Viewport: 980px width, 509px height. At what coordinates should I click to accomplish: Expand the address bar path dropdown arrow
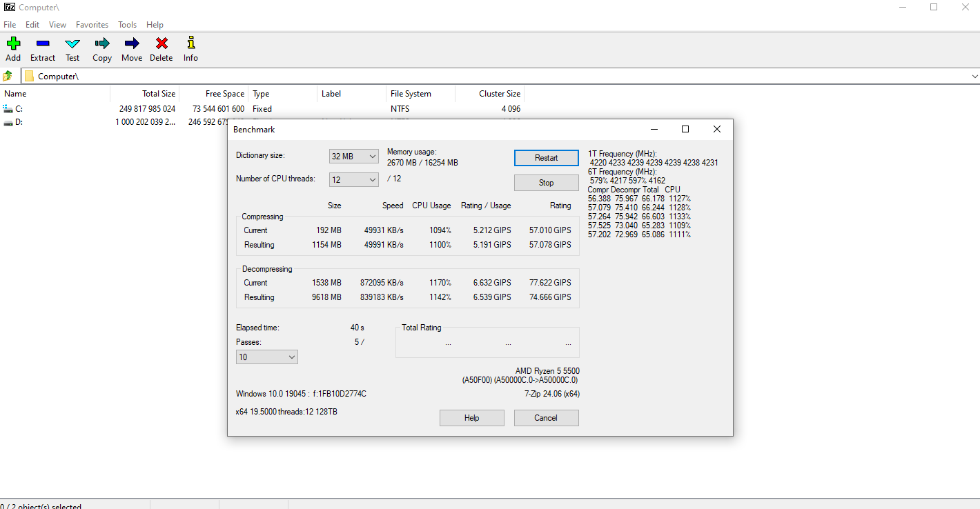tap(974, 76)
